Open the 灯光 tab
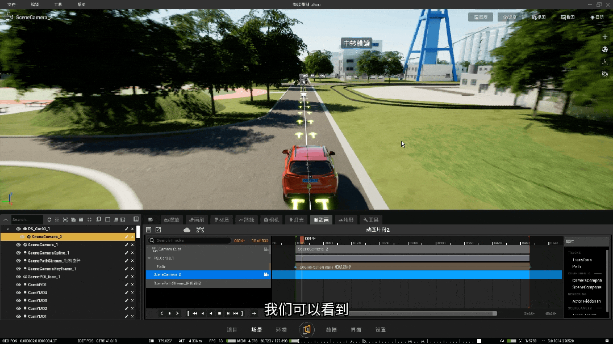This screenshot has height=344, width=613. click(x=297, y=219)
